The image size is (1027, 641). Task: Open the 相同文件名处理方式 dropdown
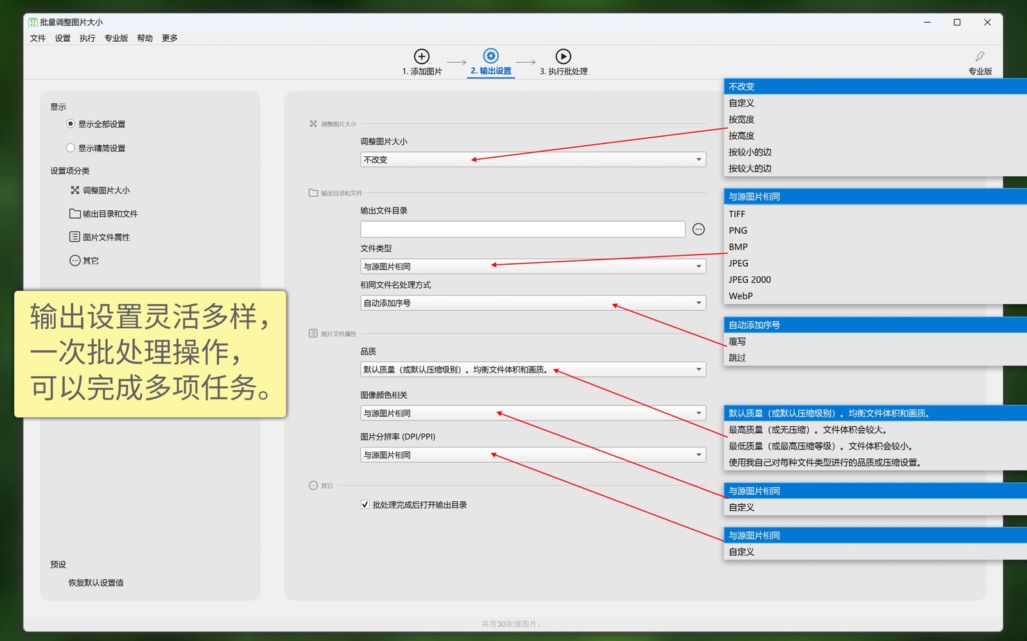[533, 303]
